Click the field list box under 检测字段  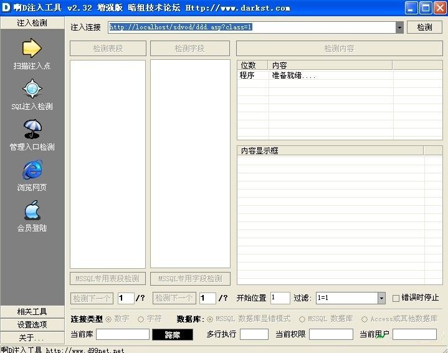point(190,163)
